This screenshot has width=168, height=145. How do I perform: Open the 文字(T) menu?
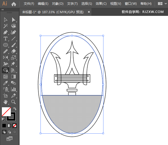(72, 4)
